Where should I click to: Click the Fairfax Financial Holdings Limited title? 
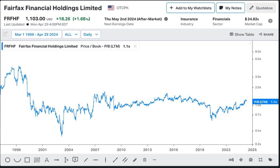point(53,8)
